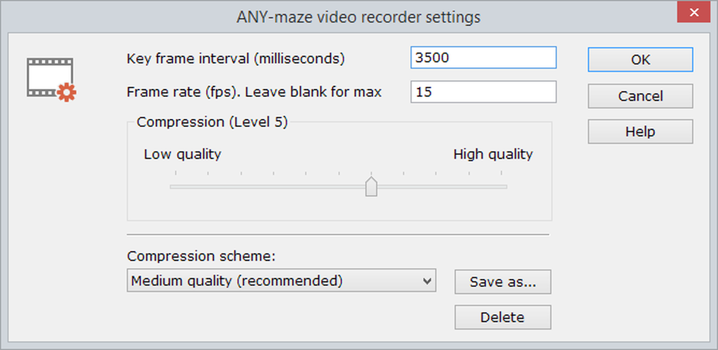
Task: Click the 'Compression scheme:' label text
Action: tap(201, 257)
